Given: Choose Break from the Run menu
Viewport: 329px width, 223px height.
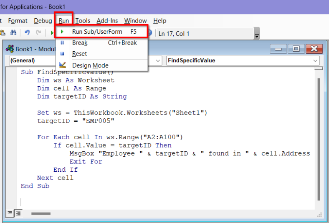Looking at the screenshot, I should pos(101,43).
